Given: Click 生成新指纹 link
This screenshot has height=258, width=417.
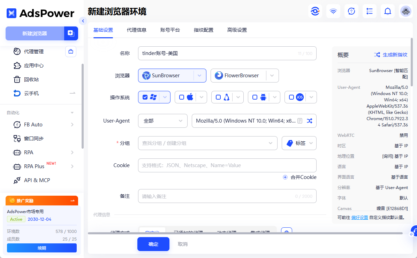Looking at the screenshot, I should pyautogui.click(x=395, y=55).
